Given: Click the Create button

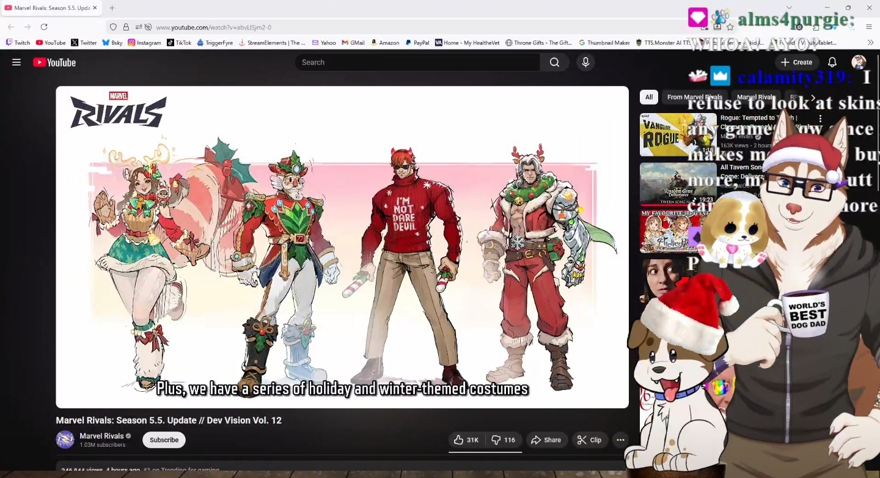Looking at the screenshot, I should click(x=797, y=62).
